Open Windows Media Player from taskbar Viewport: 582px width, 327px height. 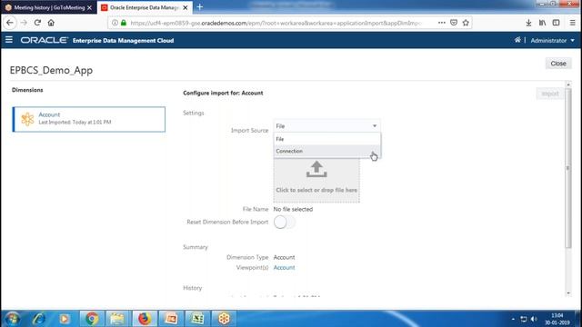(x=65, y=319)
